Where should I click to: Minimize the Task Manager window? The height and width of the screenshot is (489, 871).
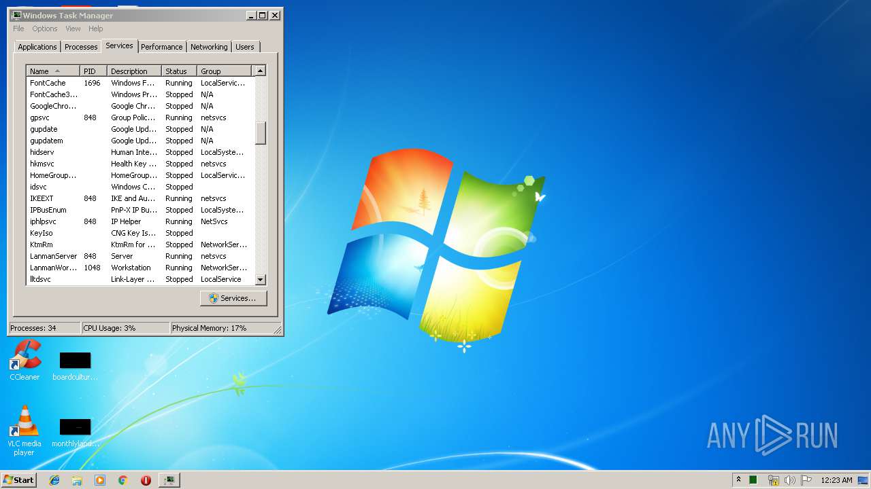[x=251, y=15]
